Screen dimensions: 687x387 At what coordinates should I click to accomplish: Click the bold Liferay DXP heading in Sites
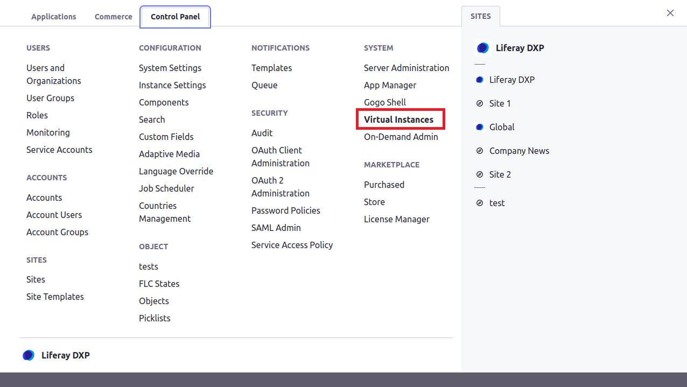coord(520,48)
